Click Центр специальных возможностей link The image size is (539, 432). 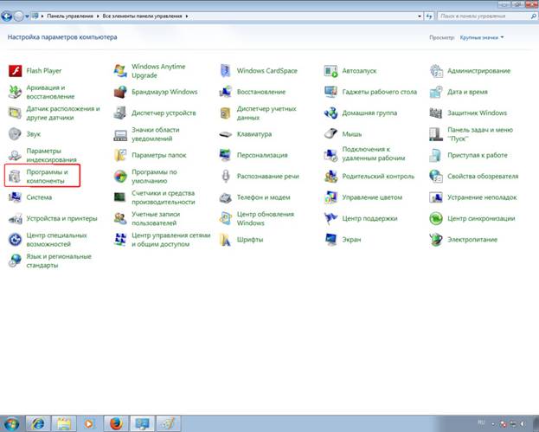[56, 240]
